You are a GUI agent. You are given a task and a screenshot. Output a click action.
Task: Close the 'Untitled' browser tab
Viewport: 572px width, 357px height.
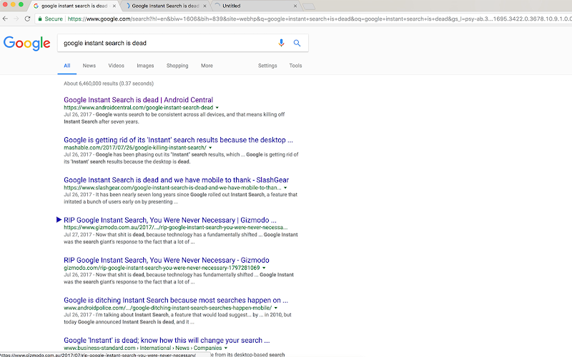pyautogui.click(x=295, y=6)
